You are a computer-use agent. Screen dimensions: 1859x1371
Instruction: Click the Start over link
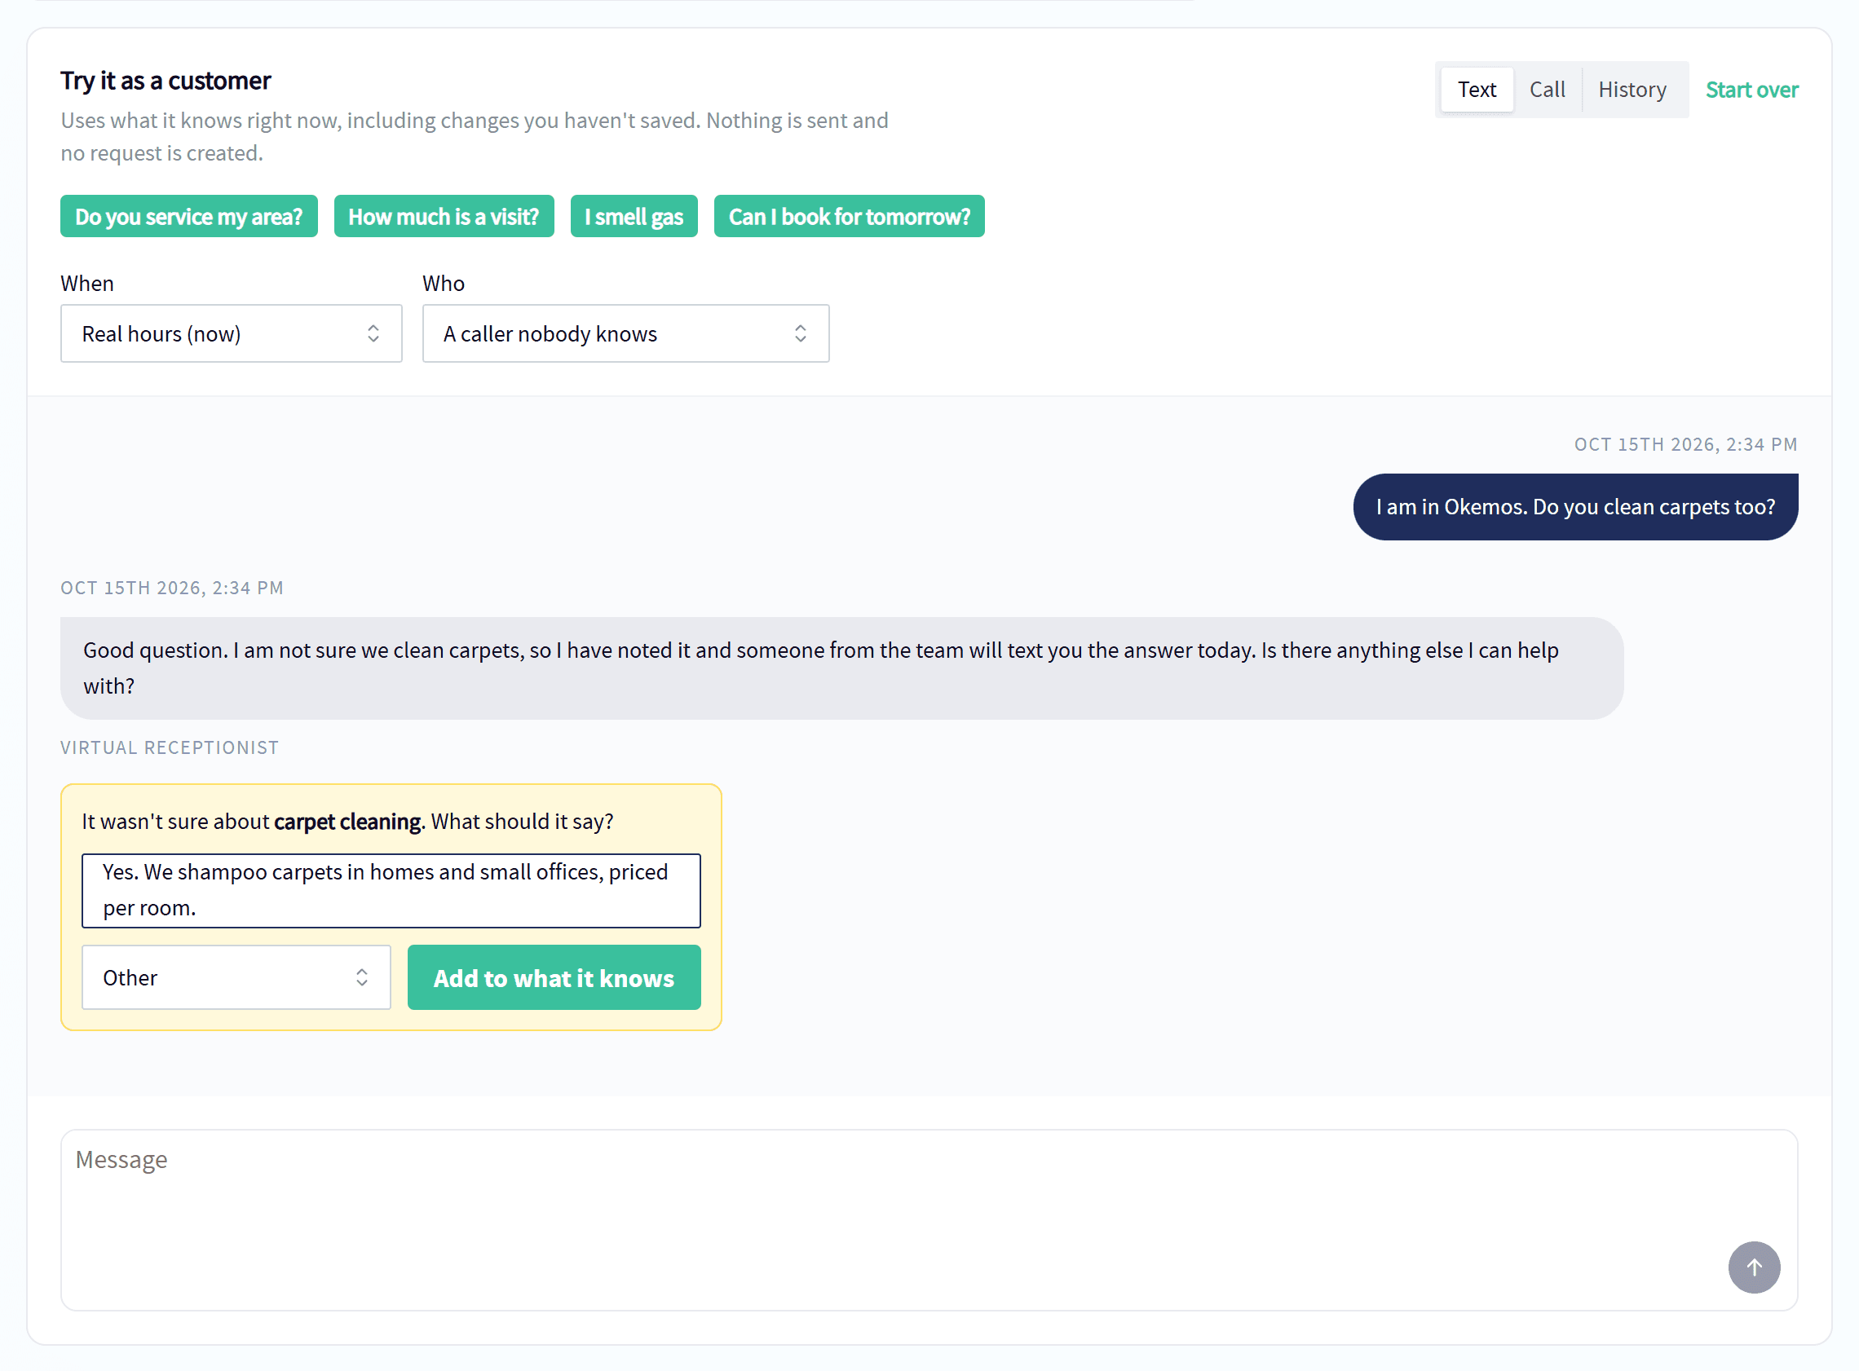pos(1751,90)
